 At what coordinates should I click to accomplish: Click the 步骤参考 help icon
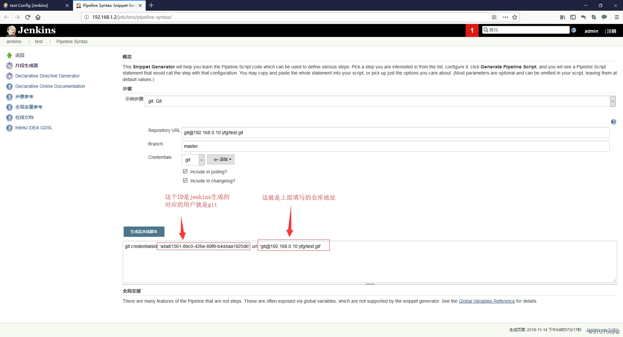coord(9,97)
